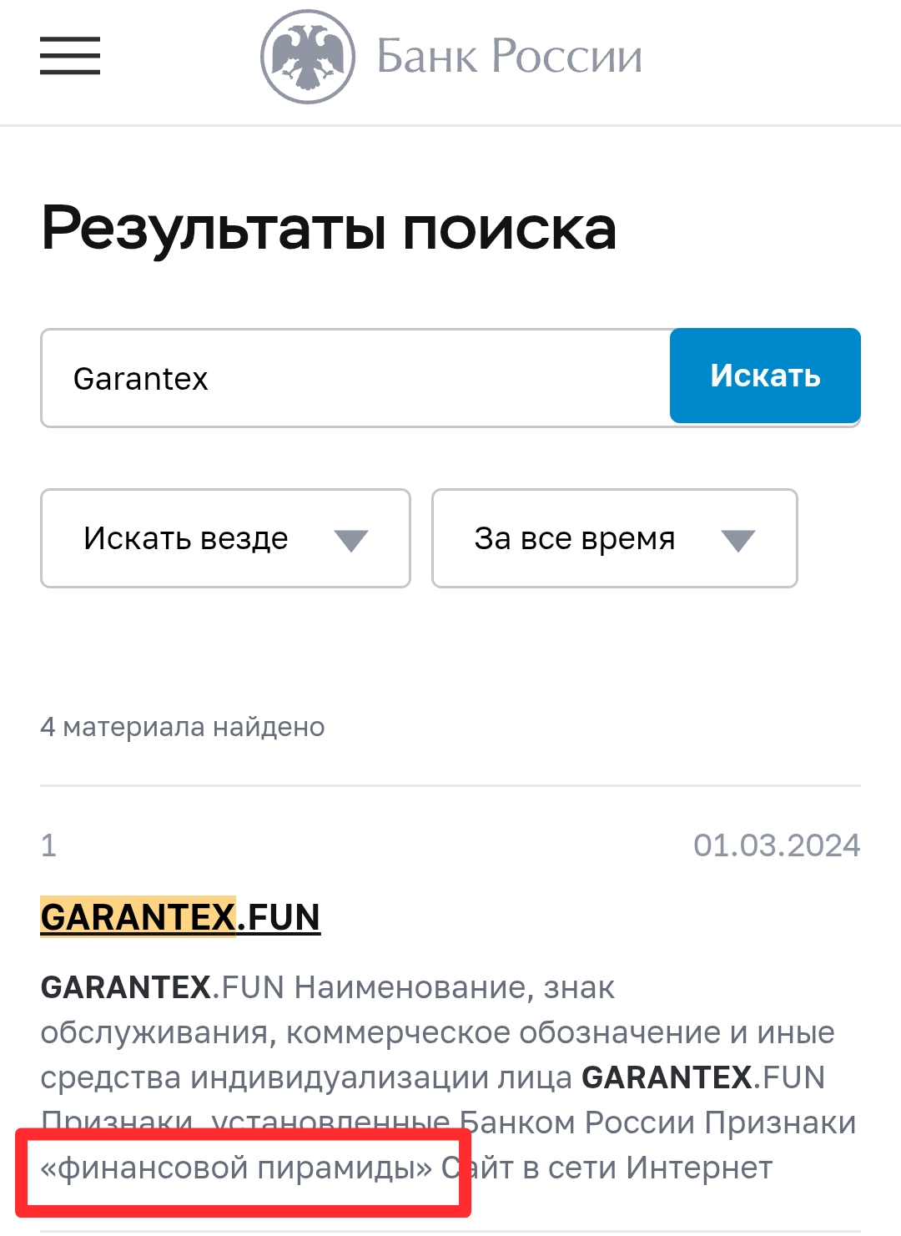Image resolution: width=901 pixels, height=1236 pixels.
Task: Click the highlighted GARANTEX search term
Action: click(x=138, y=916)
